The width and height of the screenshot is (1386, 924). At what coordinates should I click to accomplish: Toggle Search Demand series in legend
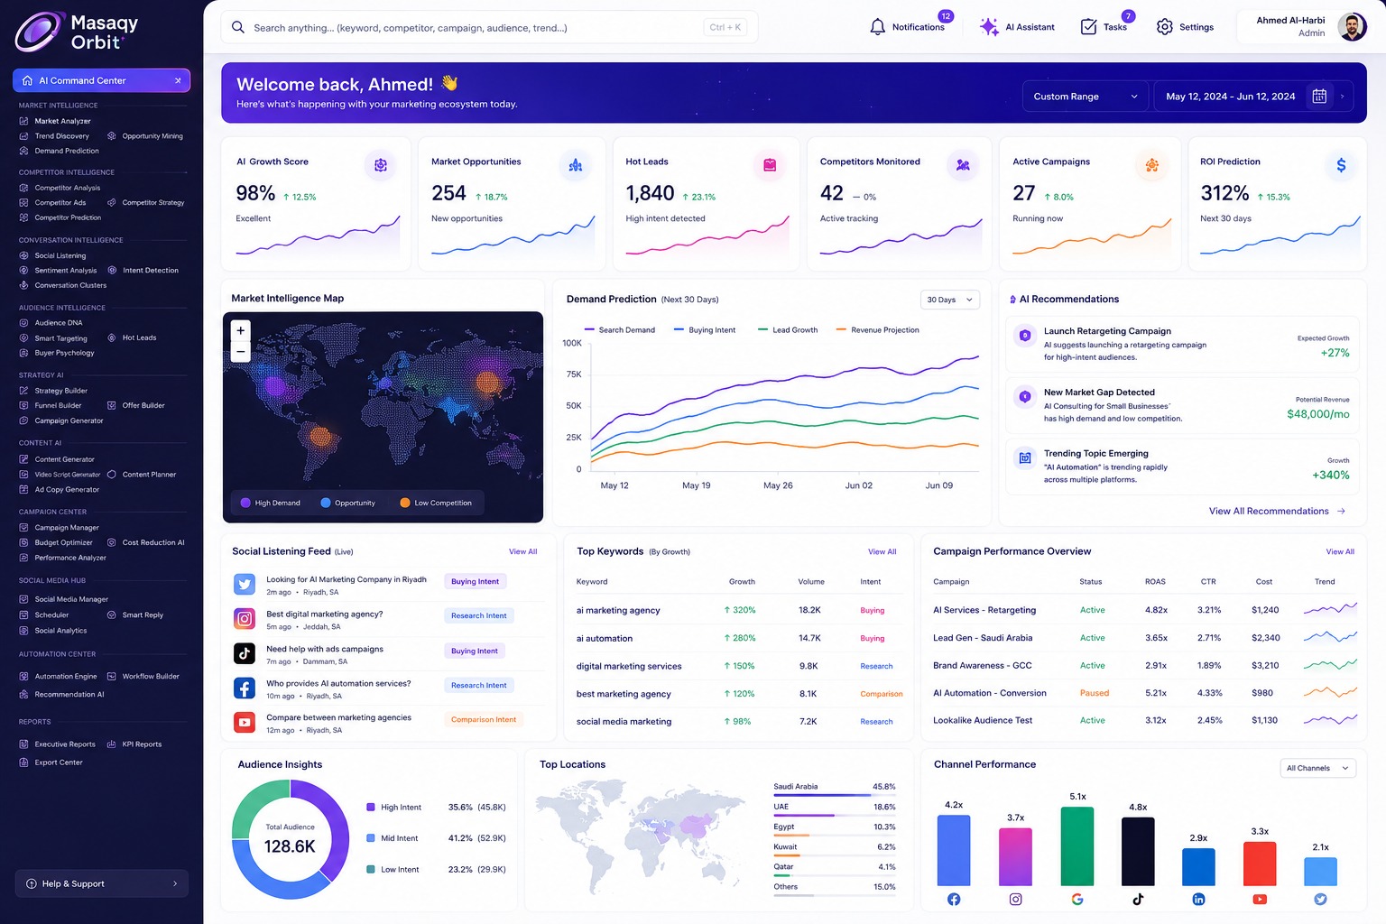coord(620,330)
